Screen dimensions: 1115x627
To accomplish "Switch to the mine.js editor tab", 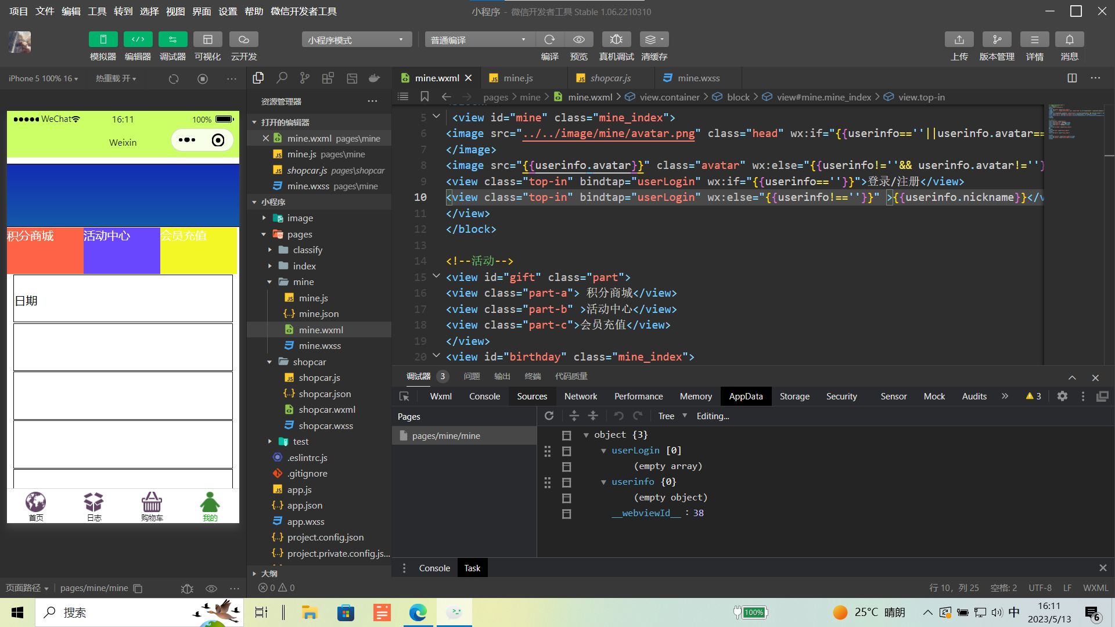I will 518,78.
